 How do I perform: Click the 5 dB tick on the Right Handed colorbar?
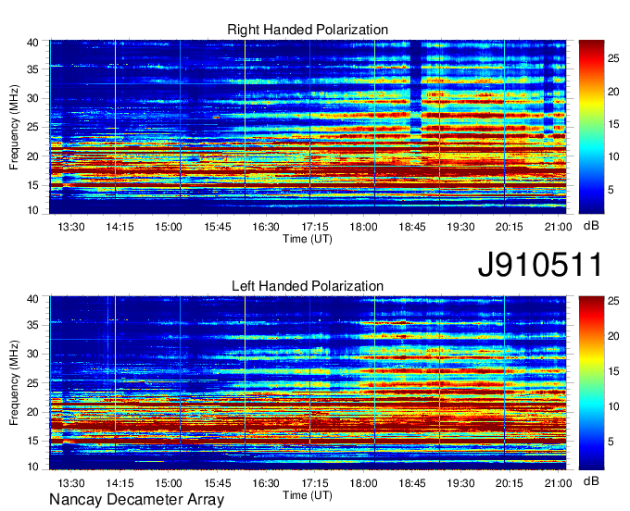(x=611, y=190)
